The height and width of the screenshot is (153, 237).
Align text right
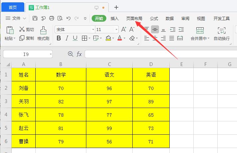coord(163,38)
